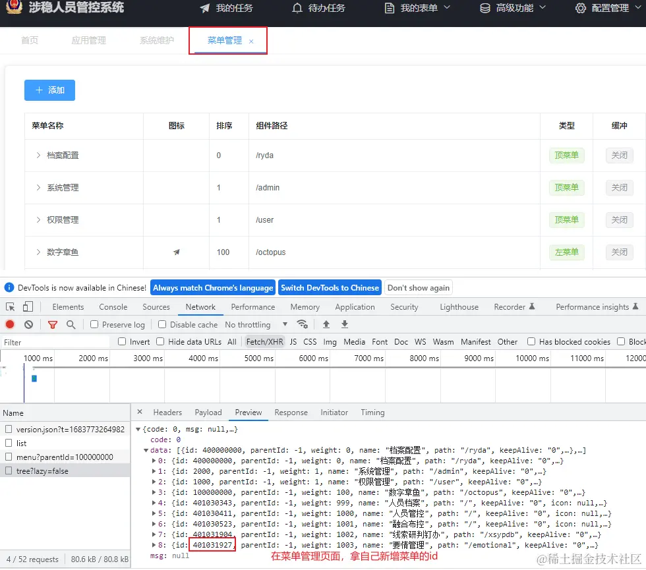
Task: Tick checkbox beside version.json request
Action: [8, 429]
